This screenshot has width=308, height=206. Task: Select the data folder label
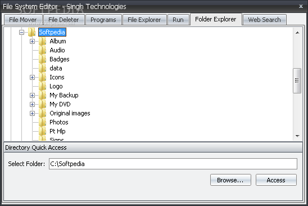(56, 68)
